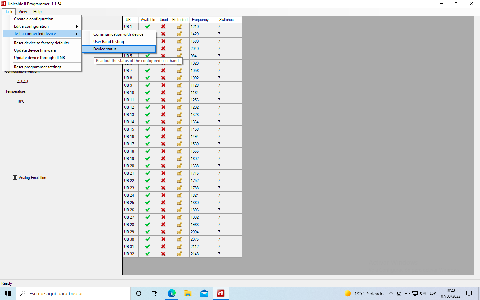Click the Frequency column header
The image size is (480, 300).
click(200, 20)
